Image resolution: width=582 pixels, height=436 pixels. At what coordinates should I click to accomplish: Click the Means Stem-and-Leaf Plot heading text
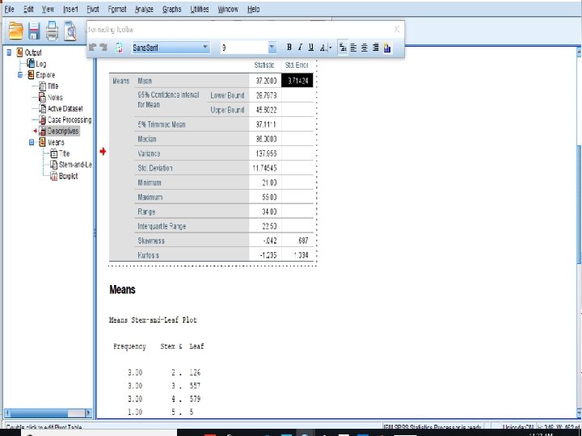pos(153,321)
